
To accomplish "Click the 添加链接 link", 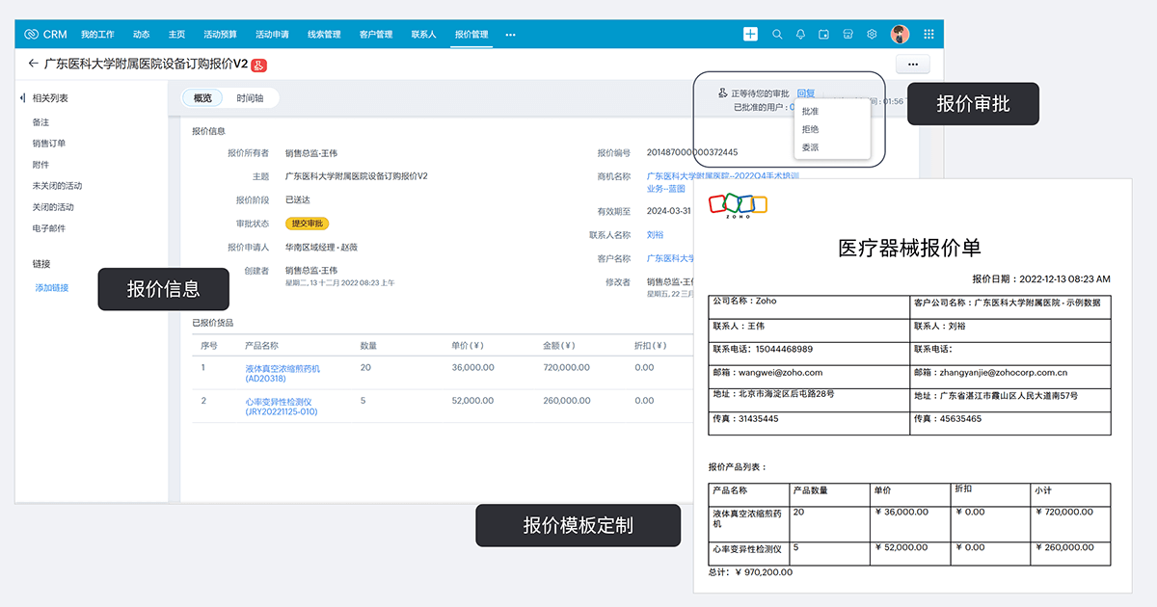I will coord(52,287).
